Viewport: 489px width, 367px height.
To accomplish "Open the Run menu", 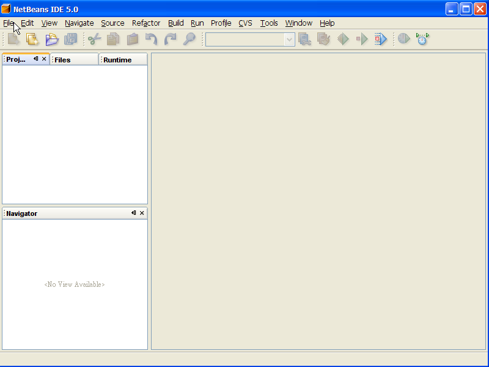I will (x=197, y=23).
